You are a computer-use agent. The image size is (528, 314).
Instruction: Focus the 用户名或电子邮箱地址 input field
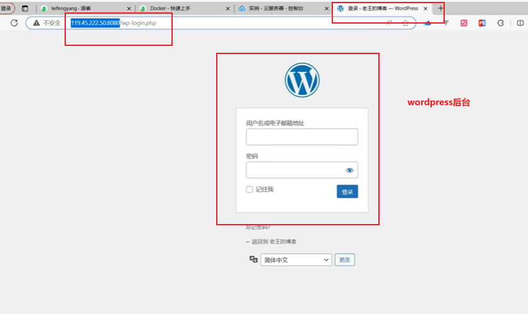(302, 137)
